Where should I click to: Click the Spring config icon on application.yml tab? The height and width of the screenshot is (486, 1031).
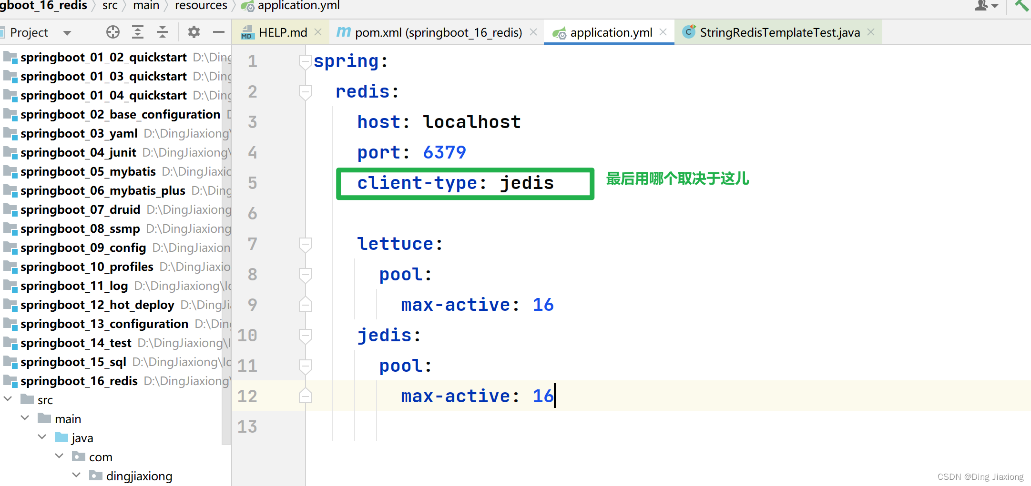tap(559, 33)
